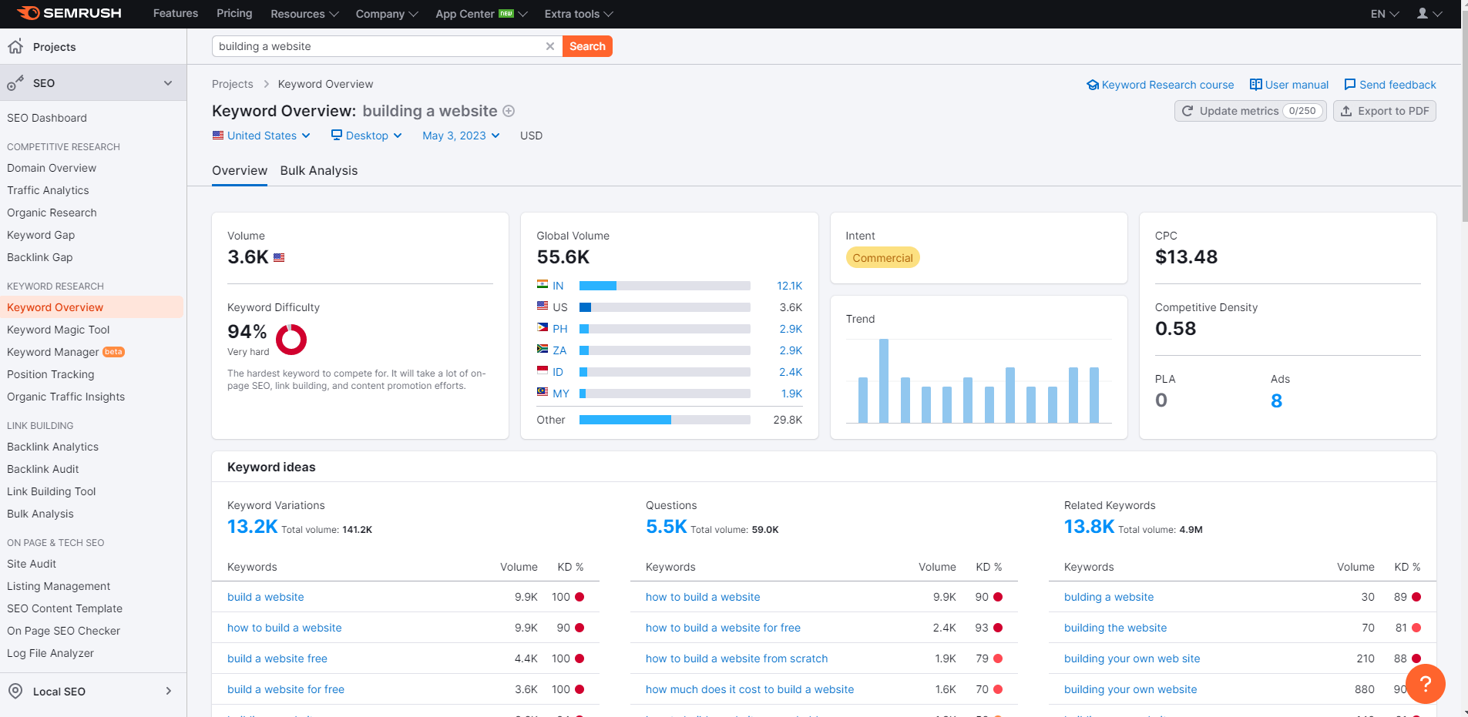The height and width of the screenshot is (717, 1468).
Task: Click the Malaysia flag icon
Action: [543, 392]
